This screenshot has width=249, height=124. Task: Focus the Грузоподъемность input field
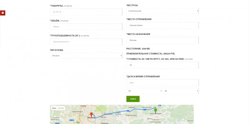point(86,42)
